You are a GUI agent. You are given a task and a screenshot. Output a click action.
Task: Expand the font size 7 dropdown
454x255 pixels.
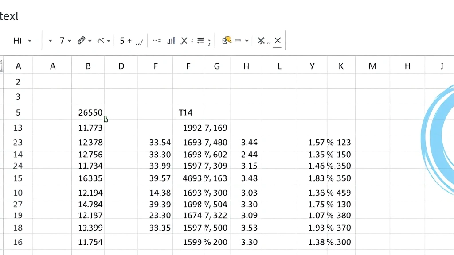pos(70,41)
